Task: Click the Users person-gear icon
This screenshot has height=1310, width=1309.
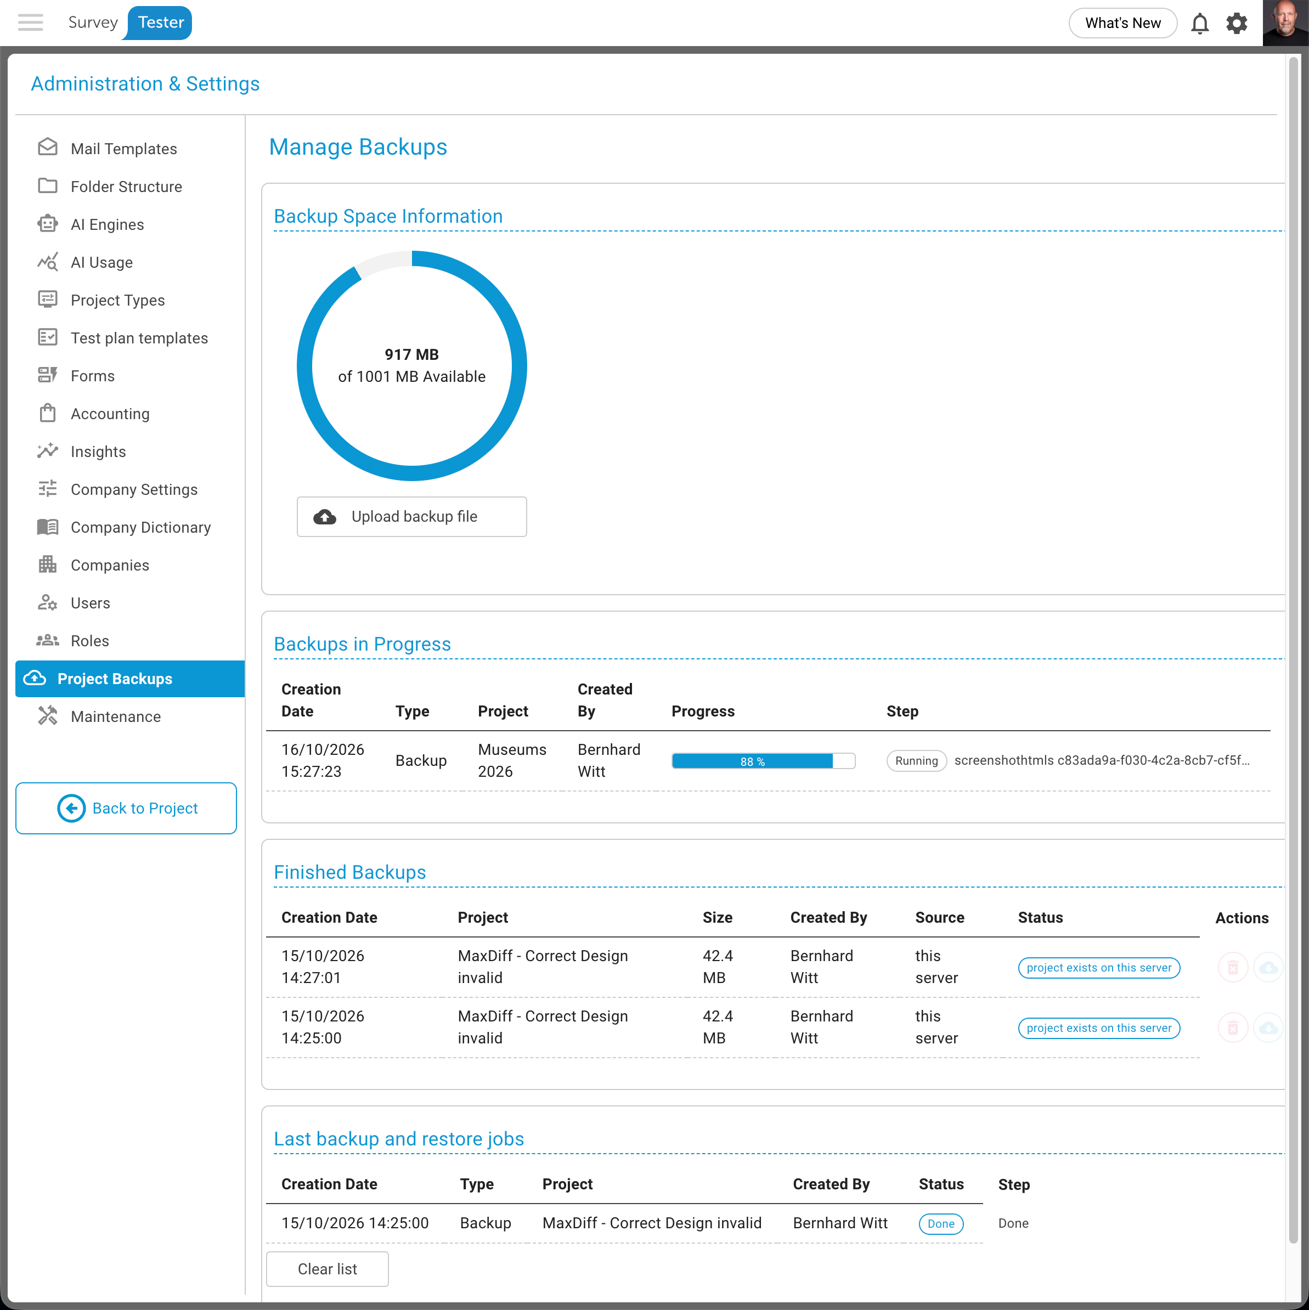Action: pyautogui.click(x=48, y=602)
